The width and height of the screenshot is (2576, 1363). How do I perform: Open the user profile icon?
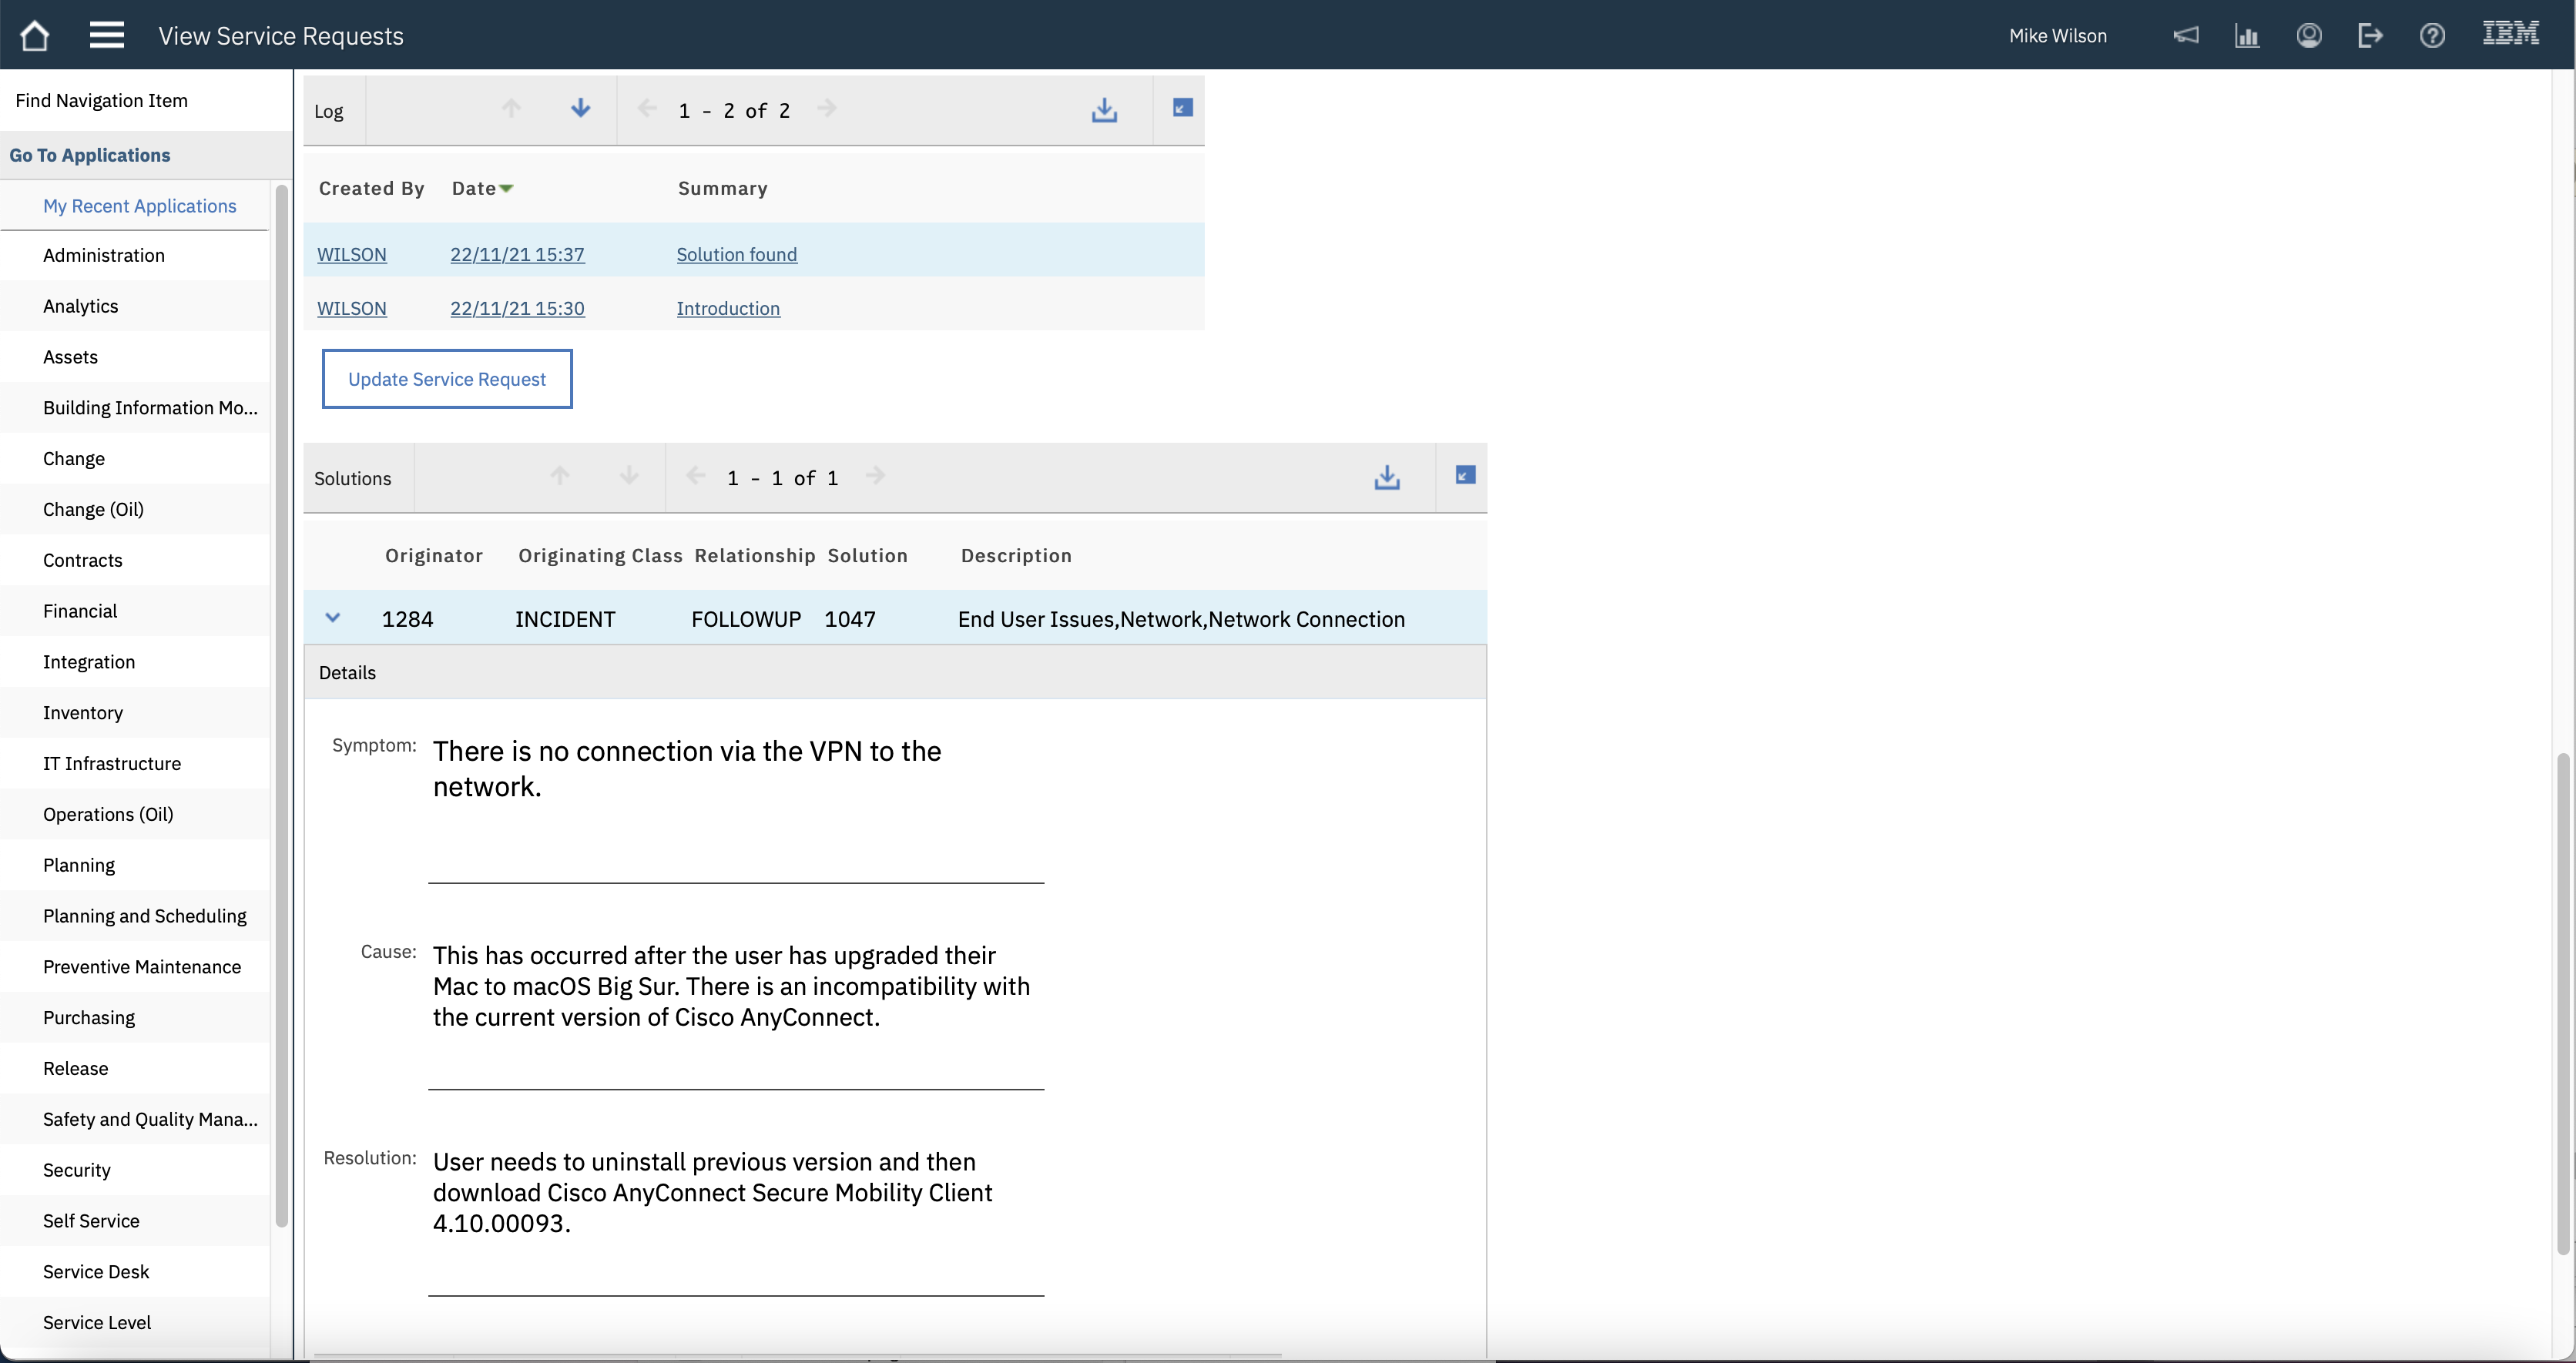(2309, 36)
